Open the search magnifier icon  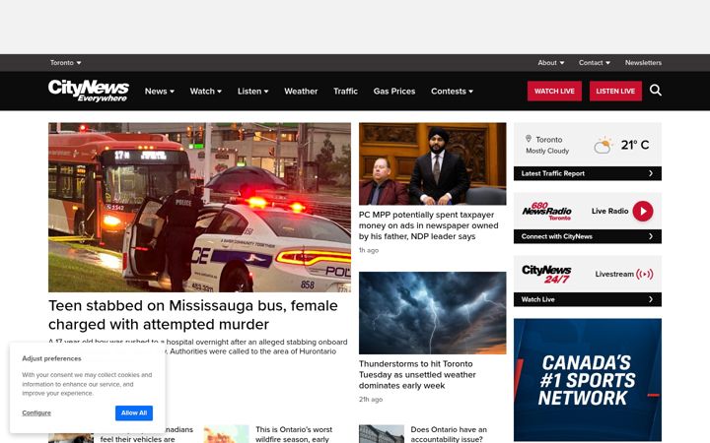click(655, 91)
